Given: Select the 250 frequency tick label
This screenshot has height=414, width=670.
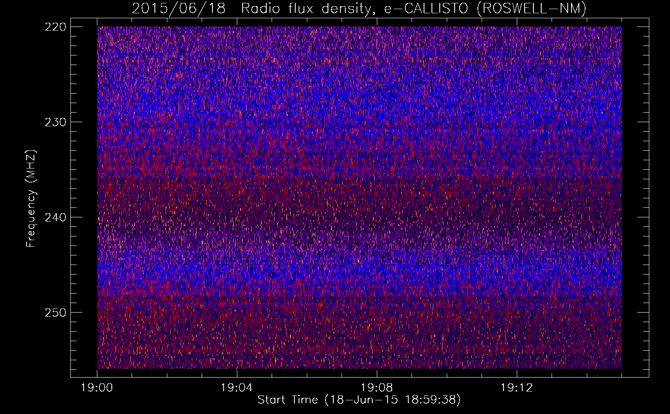Looking at the screenshot, I should pyautogui.click(x=55, y=313).
